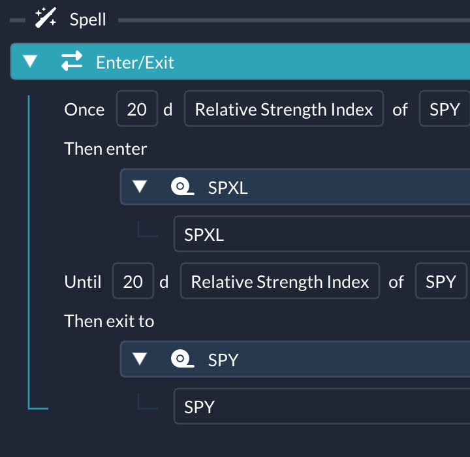Image resolution: width=470 pixels, height=457 pixels.
Task: Select the SPY ticker in the Once condition
Action: pyautogui.click(x=445, y=108)
